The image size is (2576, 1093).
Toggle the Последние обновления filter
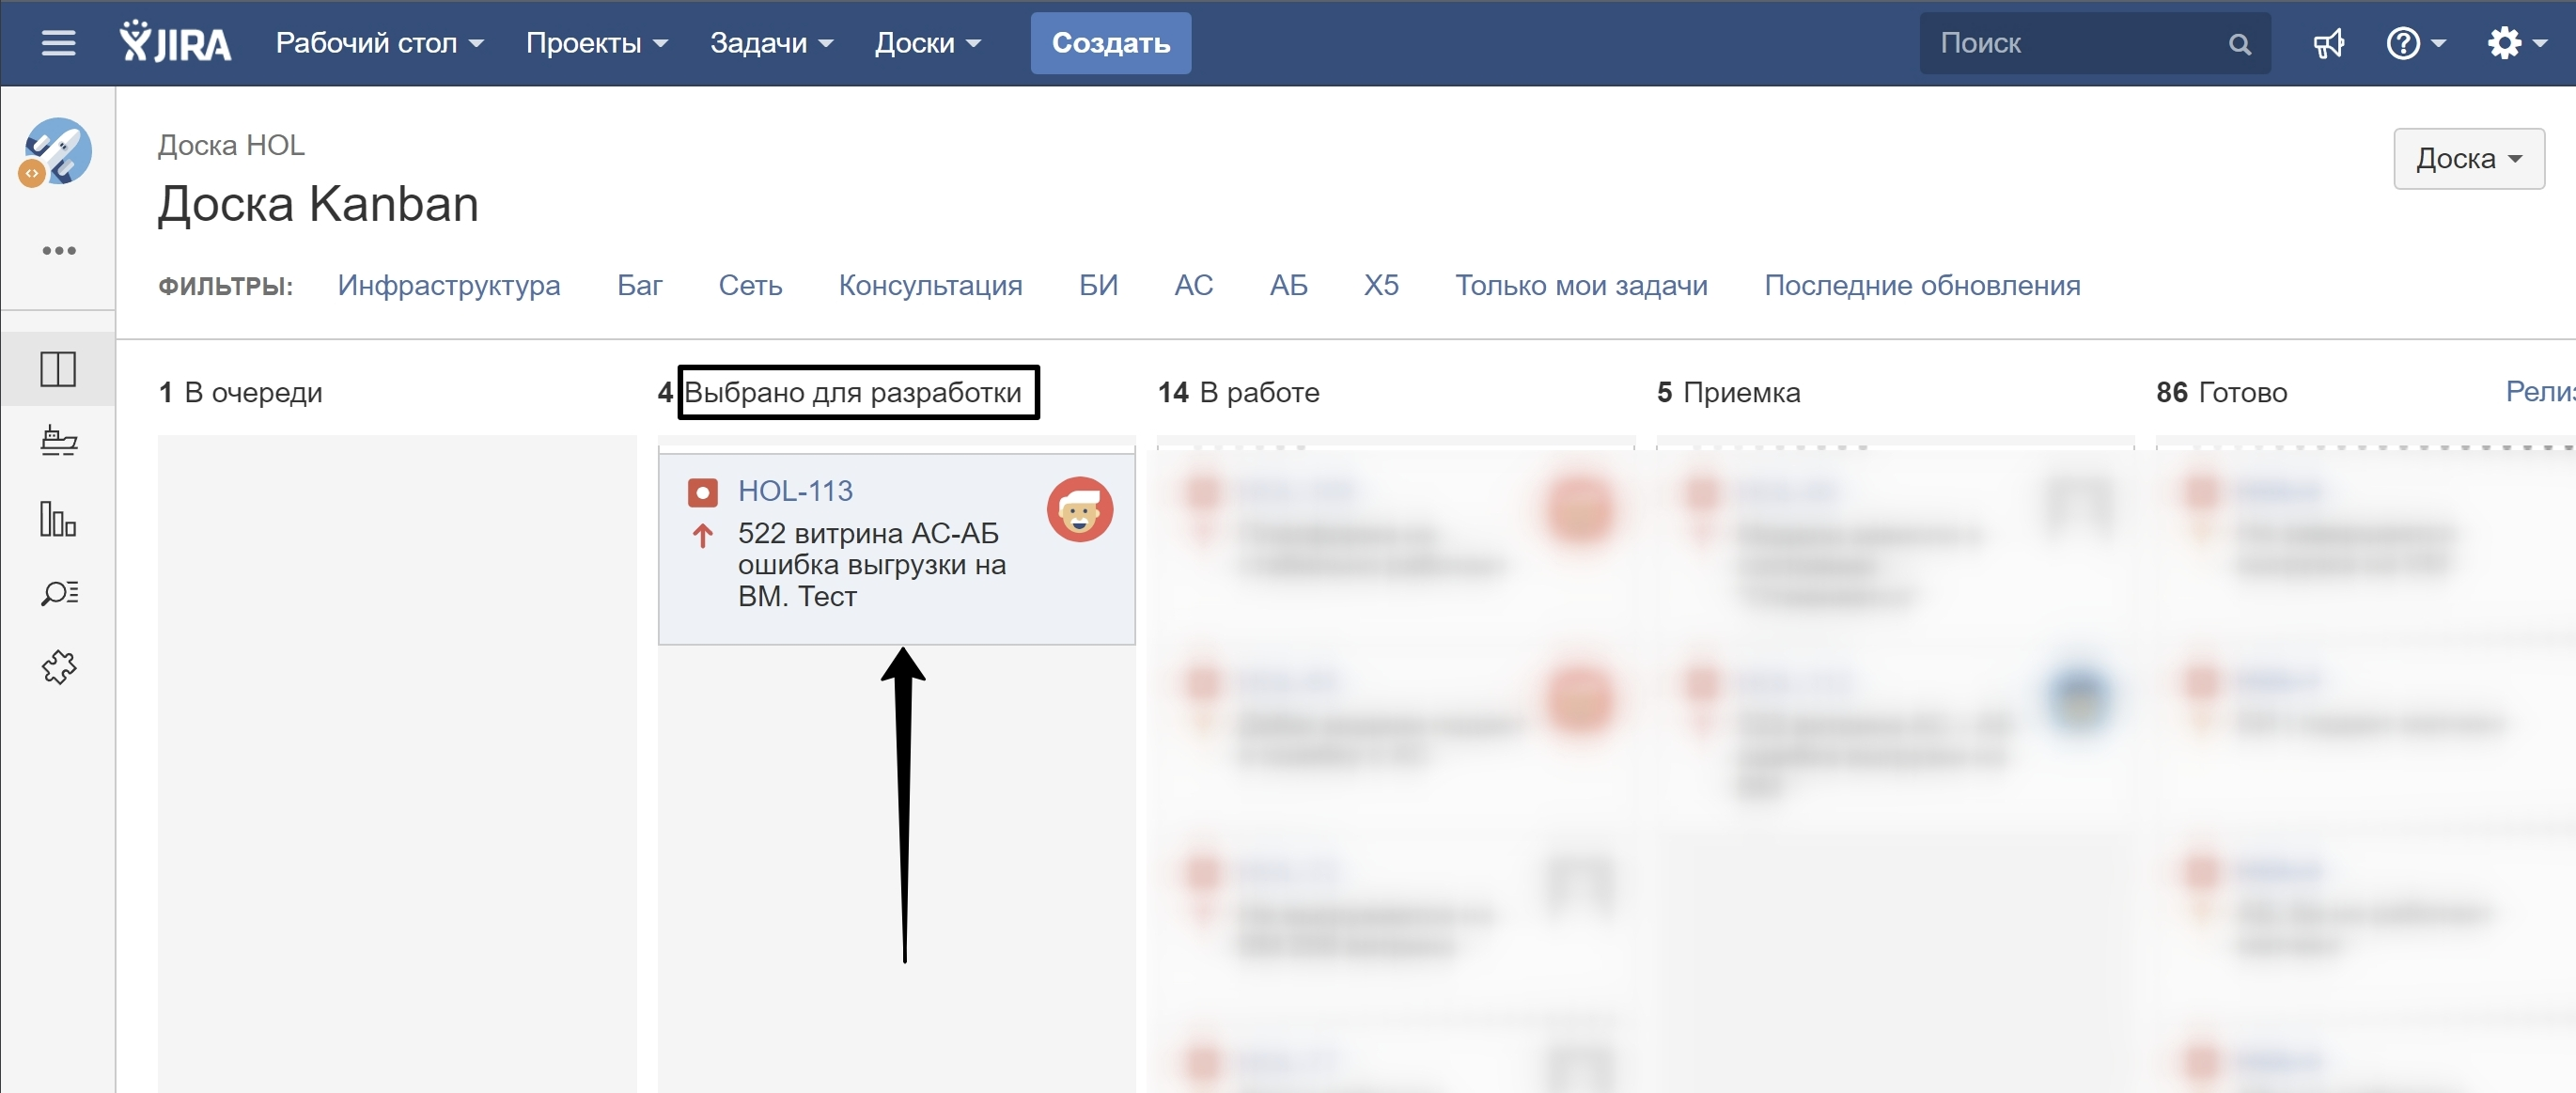[1921, 286]
